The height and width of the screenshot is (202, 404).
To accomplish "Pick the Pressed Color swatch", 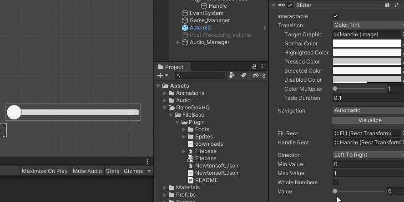I will (x=367, y=62).
